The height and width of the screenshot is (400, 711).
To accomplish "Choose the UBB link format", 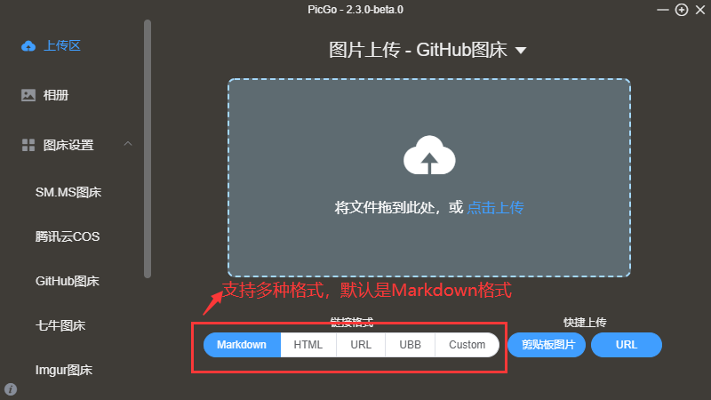I will [410, 345].
